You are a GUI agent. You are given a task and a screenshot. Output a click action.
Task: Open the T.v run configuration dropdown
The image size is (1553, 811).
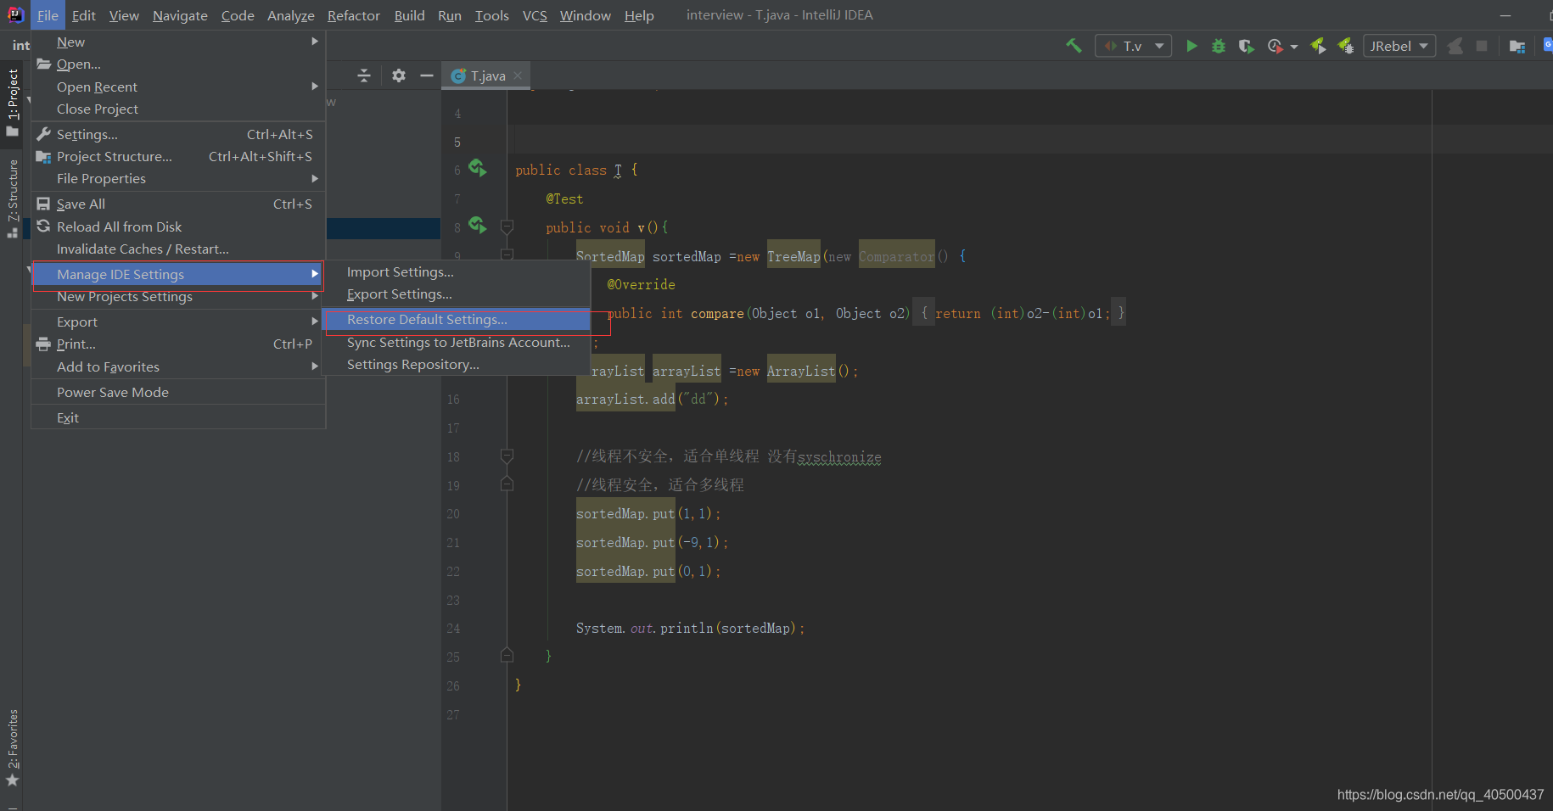point(1134,46)
